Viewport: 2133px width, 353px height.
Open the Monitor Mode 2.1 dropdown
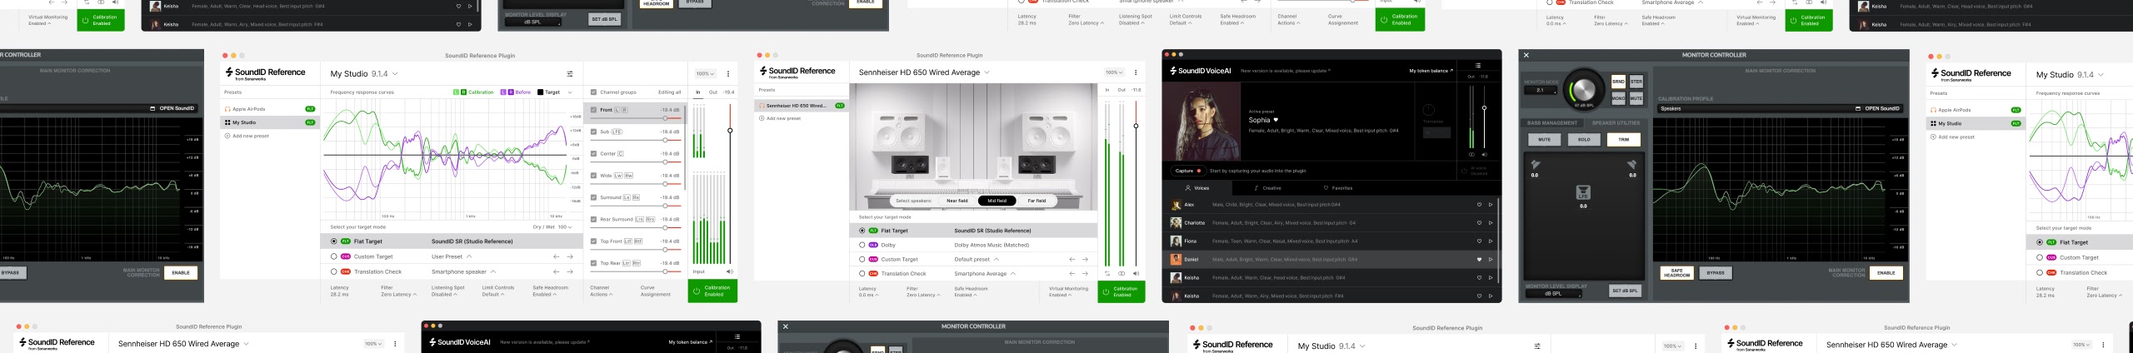[x=1541, y=91]
